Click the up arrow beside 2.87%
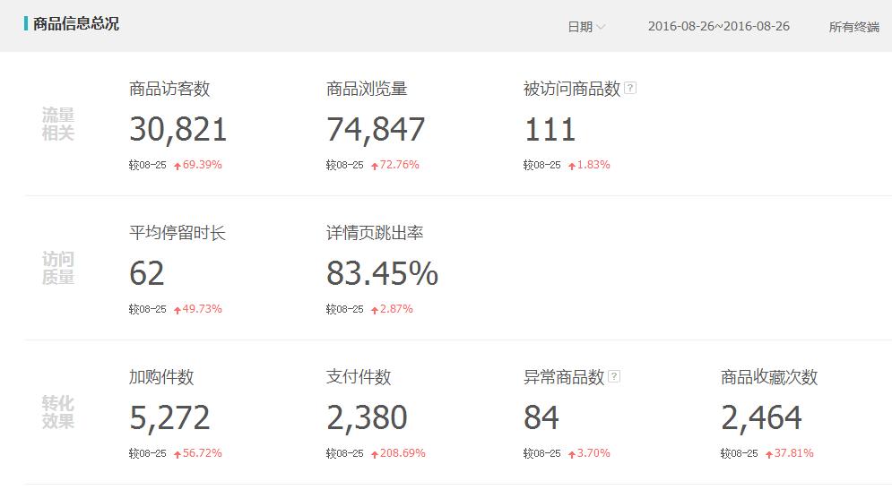Viewport: 892px width, 490px height. pos(375,310)
